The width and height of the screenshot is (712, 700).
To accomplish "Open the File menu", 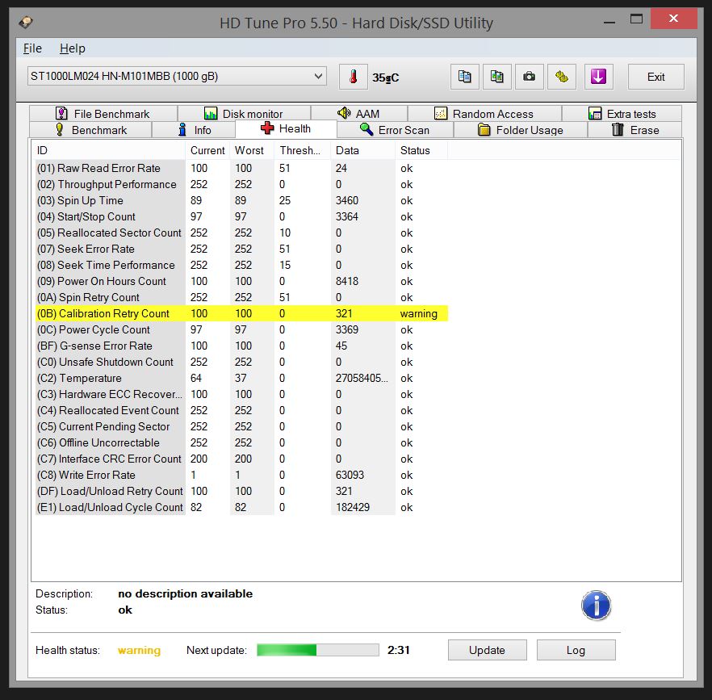I will coord(32,48).
